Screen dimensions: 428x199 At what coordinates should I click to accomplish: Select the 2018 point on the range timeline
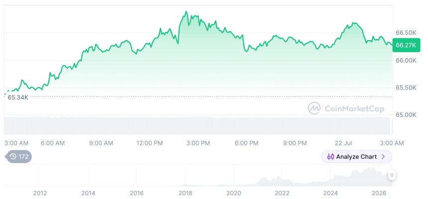[185, 193]
